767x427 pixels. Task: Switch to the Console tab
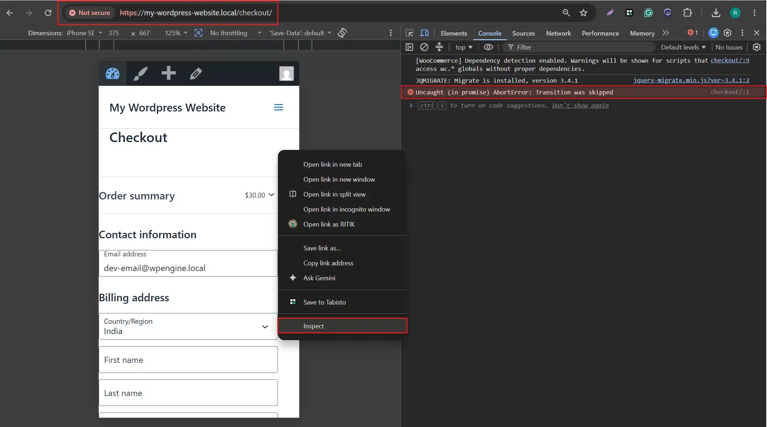tap(489, 33)
